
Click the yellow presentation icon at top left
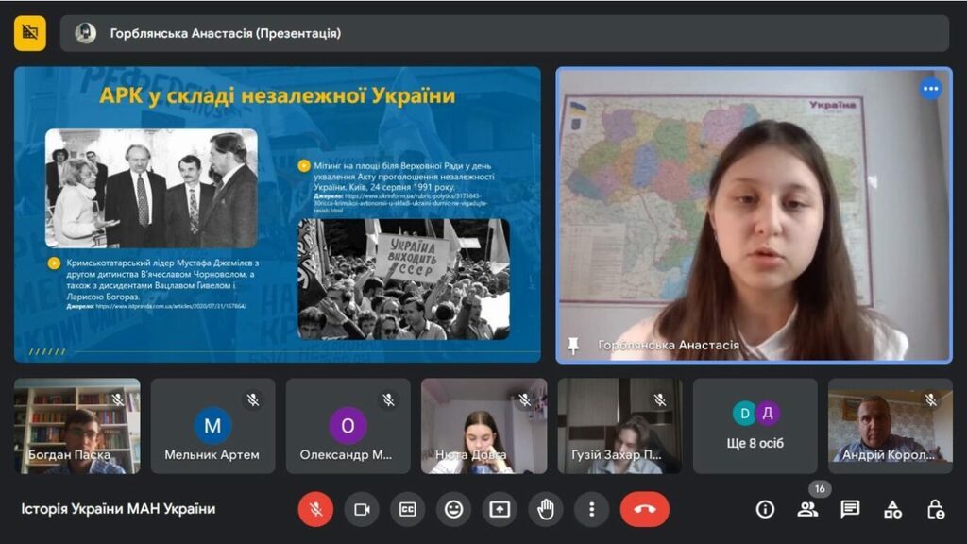tap(30, 33)
